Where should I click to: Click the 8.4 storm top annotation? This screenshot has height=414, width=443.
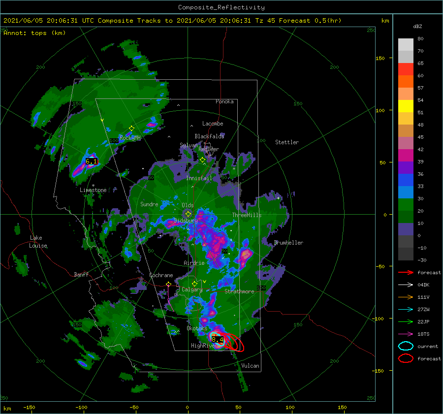click(217, 339)
